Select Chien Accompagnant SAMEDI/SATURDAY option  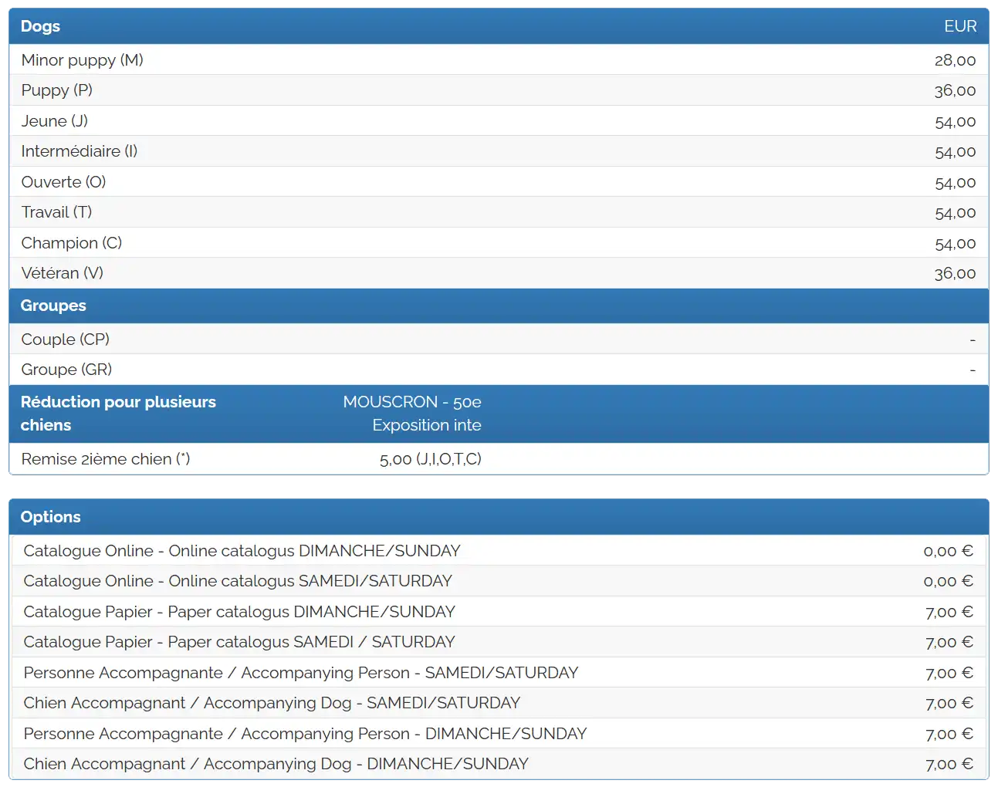point(272,703)
